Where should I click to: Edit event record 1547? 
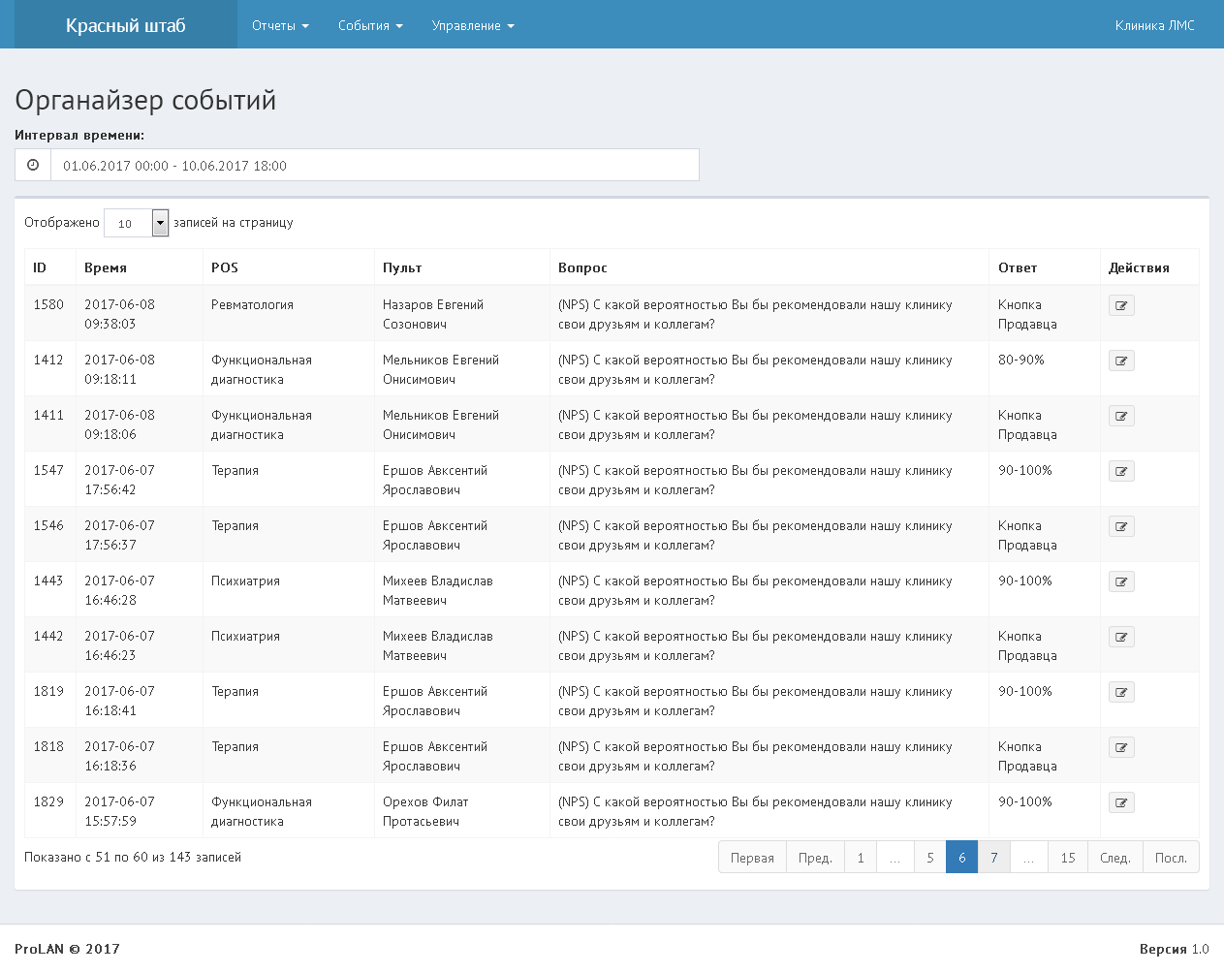(1121, 471)
